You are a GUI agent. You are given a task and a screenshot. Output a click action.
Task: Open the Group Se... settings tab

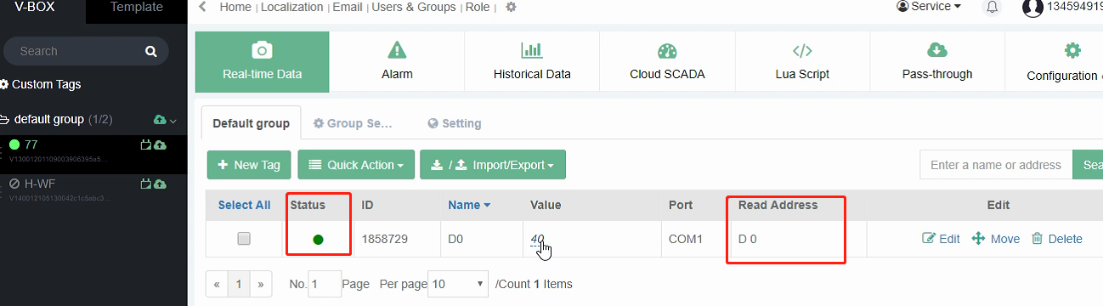(x=354, y=123)
